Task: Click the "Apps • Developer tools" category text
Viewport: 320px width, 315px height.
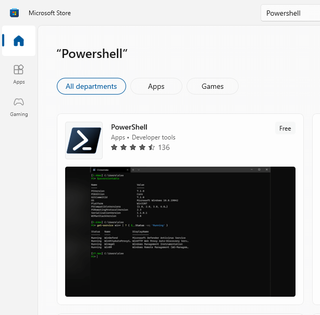Action: click(143, 137)
